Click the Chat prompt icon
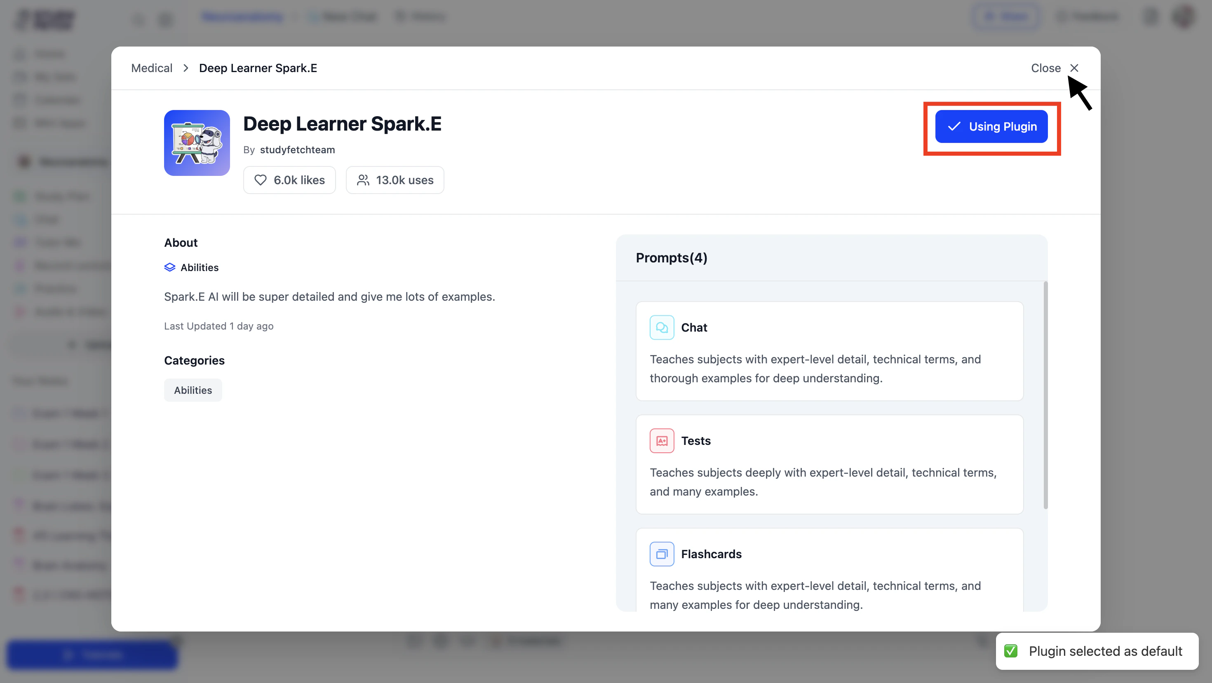This screenshot has width=1212, height=683. (x=662, y=327)
